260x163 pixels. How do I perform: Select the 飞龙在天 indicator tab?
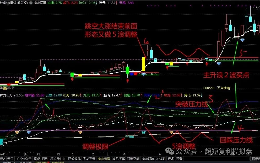[x=89, y=159]
